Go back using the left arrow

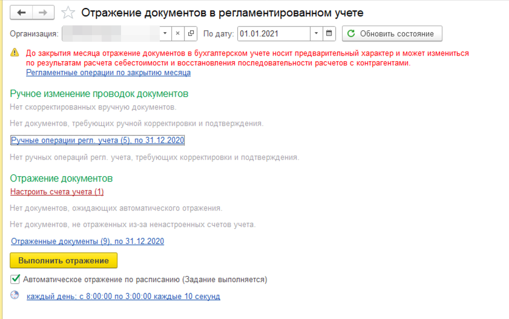point(22,13)
